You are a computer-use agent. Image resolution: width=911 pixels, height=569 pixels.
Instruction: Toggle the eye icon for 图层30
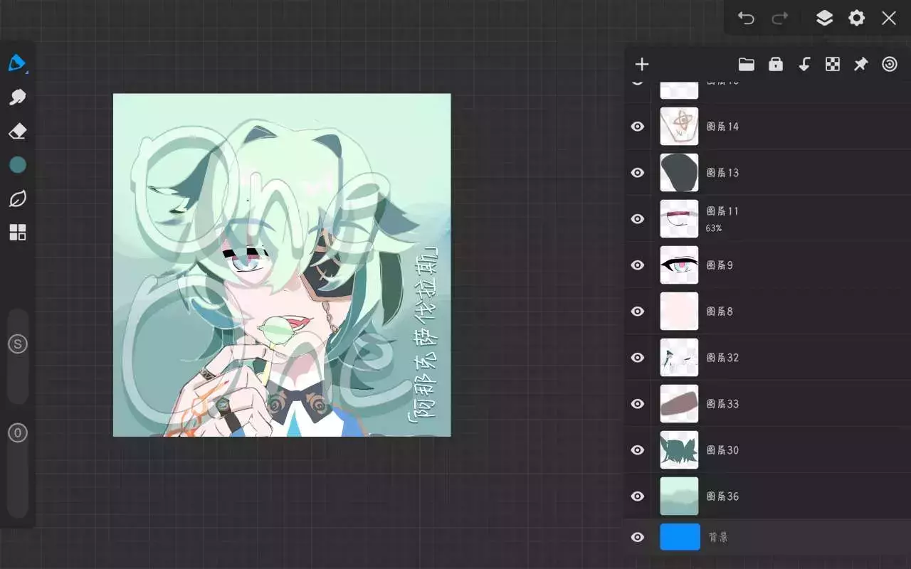638,450
